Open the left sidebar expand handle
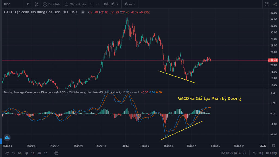Viewport: 279px width, 157px height. coord(1,141)
